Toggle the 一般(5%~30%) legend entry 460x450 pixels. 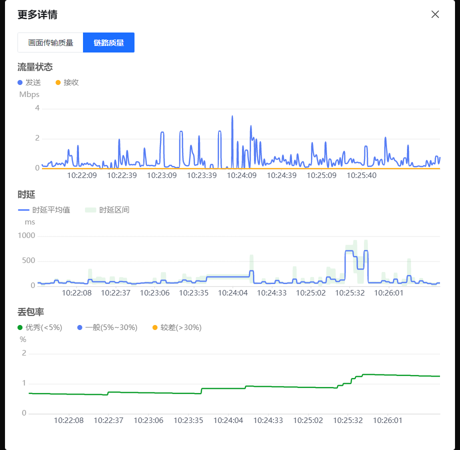pyautogui.click(x=107, y=327)
